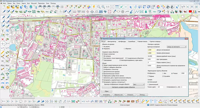Uncheck the Запрос семантики checkbox
The image size is (200, 108).
102,54
